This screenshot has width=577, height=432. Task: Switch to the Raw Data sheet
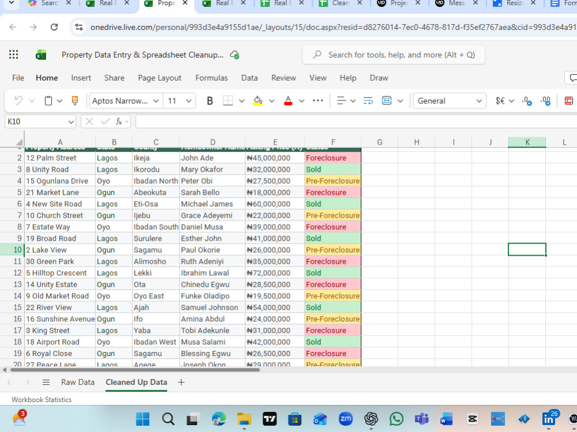pos(78,382)
